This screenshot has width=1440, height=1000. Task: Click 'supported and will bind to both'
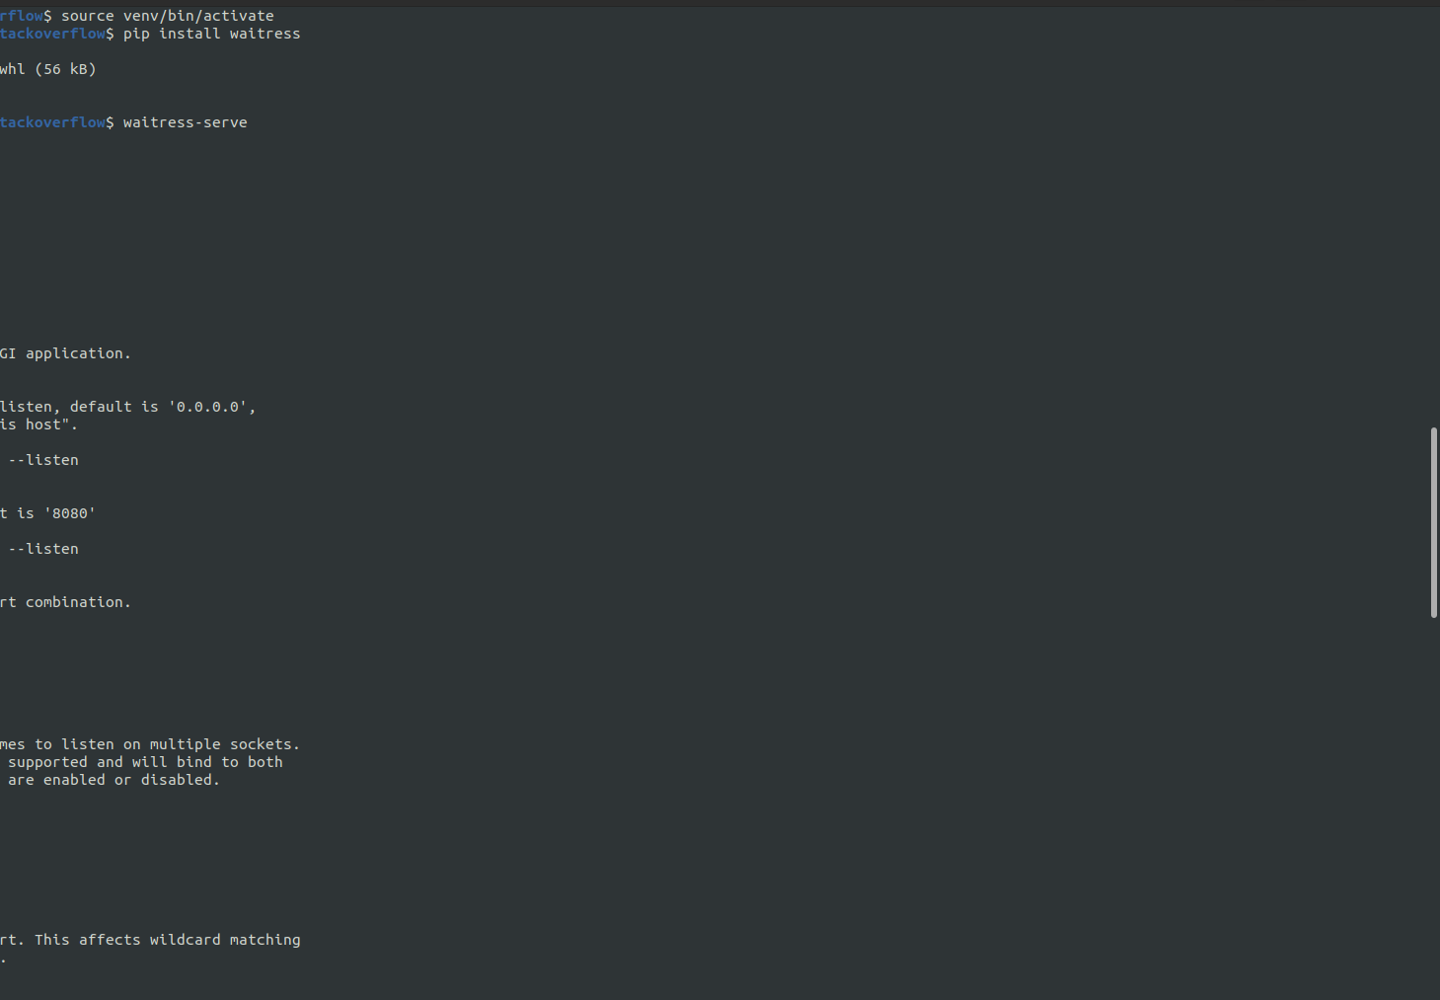[x=145, y=762]
